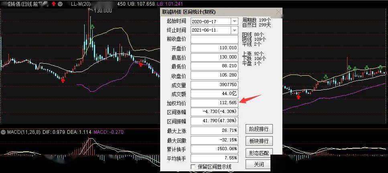Open 形态匹配 pattern matching
Viewport: 388px width, 173px height.
point(259,153)
